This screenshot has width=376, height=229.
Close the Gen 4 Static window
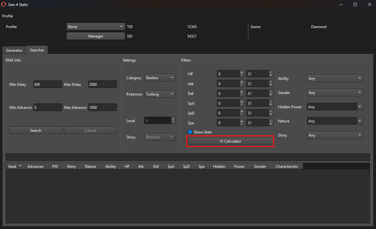click(369, 4)
